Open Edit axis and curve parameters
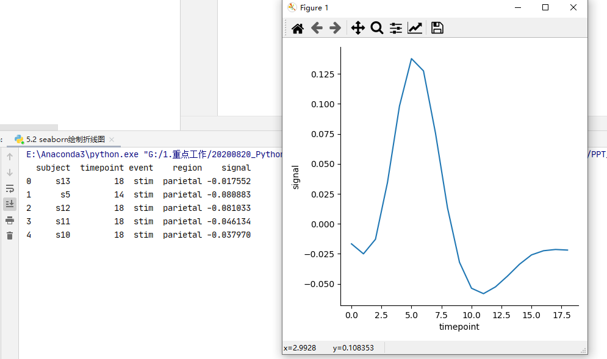The height and width of the screenshot is (359, 607). [415, 28]
